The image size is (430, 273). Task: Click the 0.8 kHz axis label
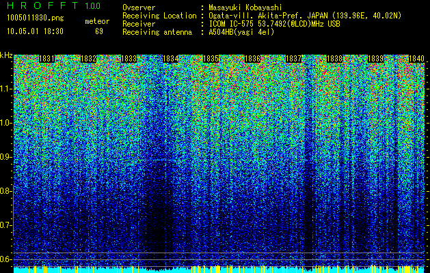(x=5, y=191)
